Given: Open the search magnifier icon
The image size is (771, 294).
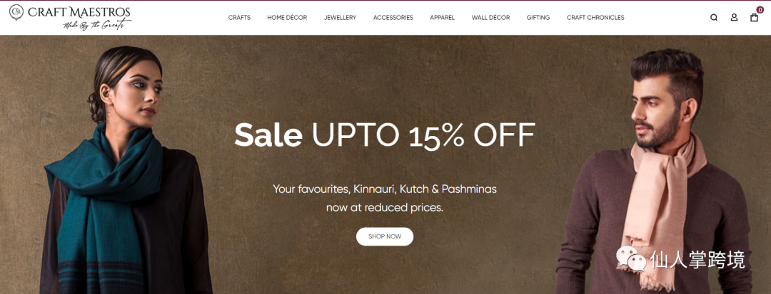Looking at the screenshot, I should [713, 18].
